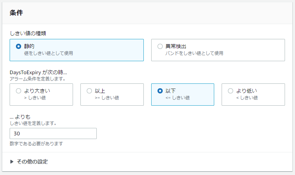Select the 以下 condition radio button
The width and height of the screenshot is (295, 175).
point(160,91)
